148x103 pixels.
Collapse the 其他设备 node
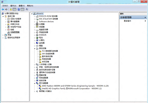35,48
